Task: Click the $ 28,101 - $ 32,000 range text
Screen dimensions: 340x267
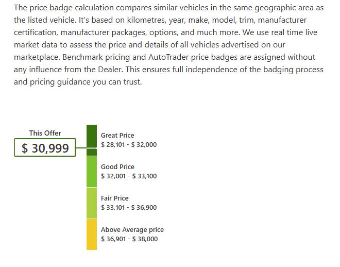Action: 129,145
